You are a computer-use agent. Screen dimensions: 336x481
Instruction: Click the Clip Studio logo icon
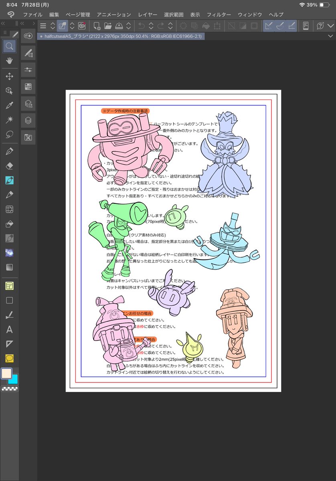click(11, 14)
